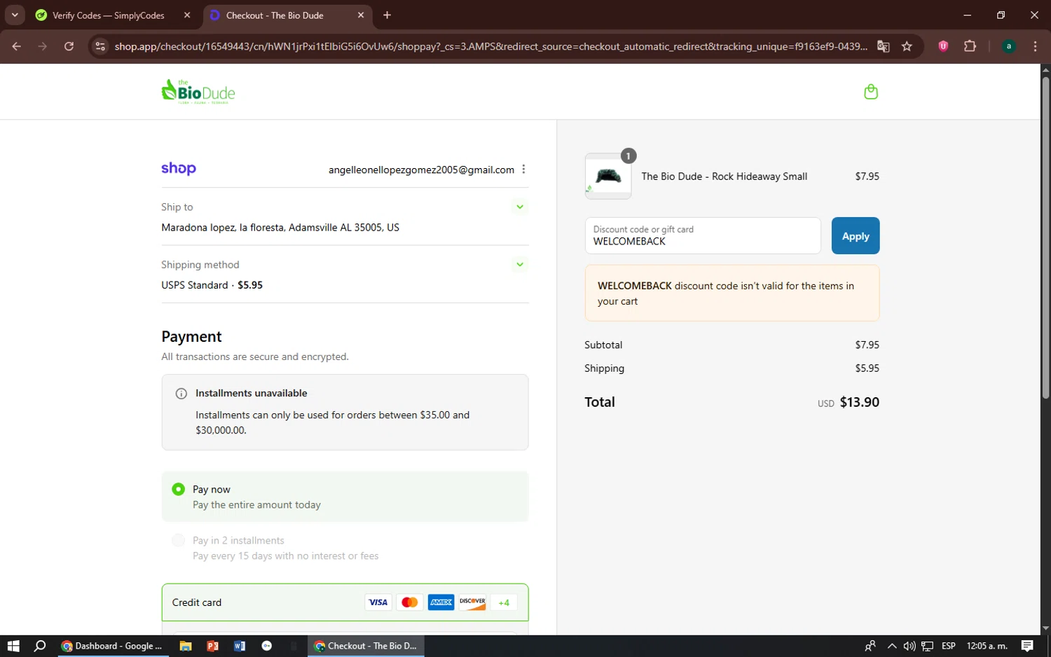
Task: Click the Mastercard icon
Action: click(x=410, y=602)
